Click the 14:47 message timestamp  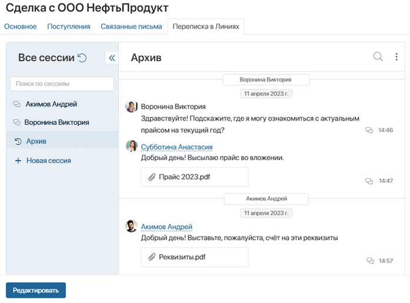click(386, 181)
